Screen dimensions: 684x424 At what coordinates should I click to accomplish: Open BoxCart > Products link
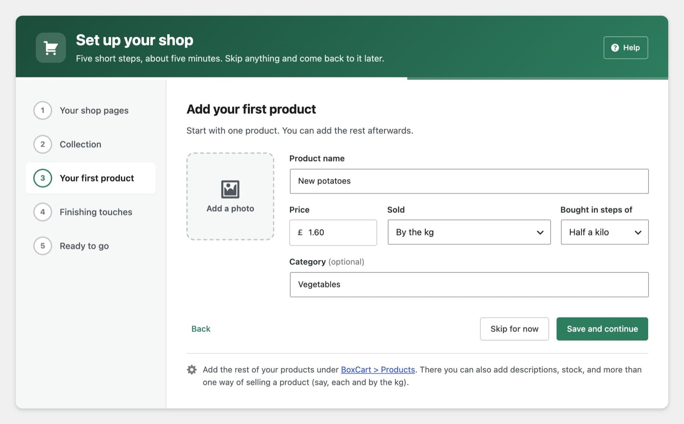pyautogui.click(x=378, y=370)
